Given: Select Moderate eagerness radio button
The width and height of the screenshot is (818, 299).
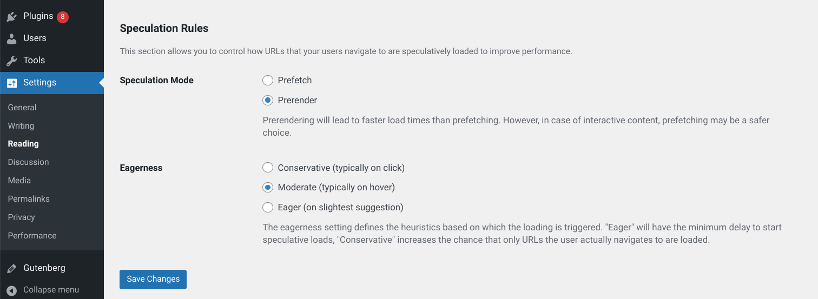Looking at the screenshot, I should tap(268, 188).
